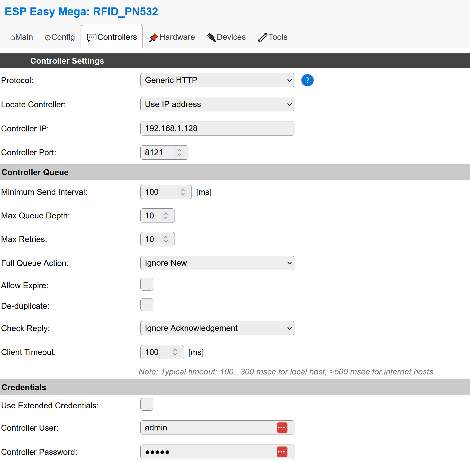Click the Minimum Send Interval field

(x=166, y=192)
